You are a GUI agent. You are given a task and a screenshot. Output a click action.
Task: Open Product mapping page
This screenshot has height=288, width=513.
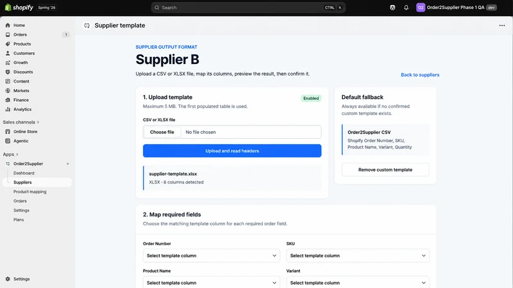(x=29, y=191)
